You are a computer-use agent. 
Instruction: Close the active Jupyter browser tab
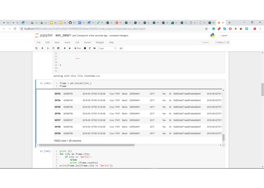tap(223, 22)
